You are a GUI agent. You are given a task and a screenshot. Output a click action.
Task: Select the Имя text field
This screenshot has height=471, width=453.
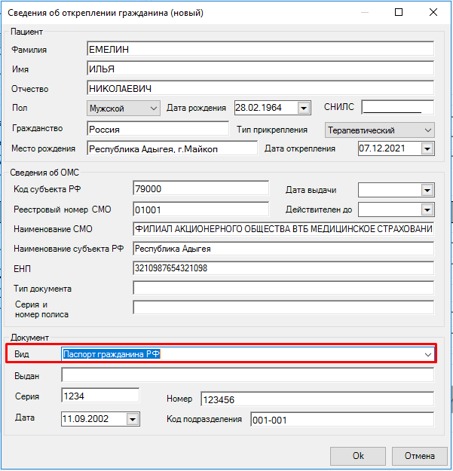pos(260,69)
